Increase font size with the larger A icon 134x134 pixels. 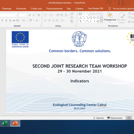coord(30,15)
